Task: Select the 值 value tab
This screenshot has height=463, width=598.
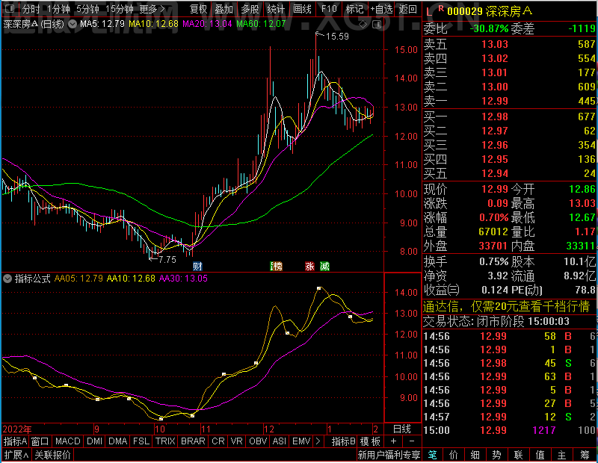Action: coord(540,455)
